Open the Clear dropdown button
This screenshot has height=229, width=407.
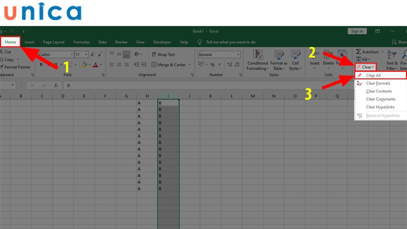(x=366, y=67)
